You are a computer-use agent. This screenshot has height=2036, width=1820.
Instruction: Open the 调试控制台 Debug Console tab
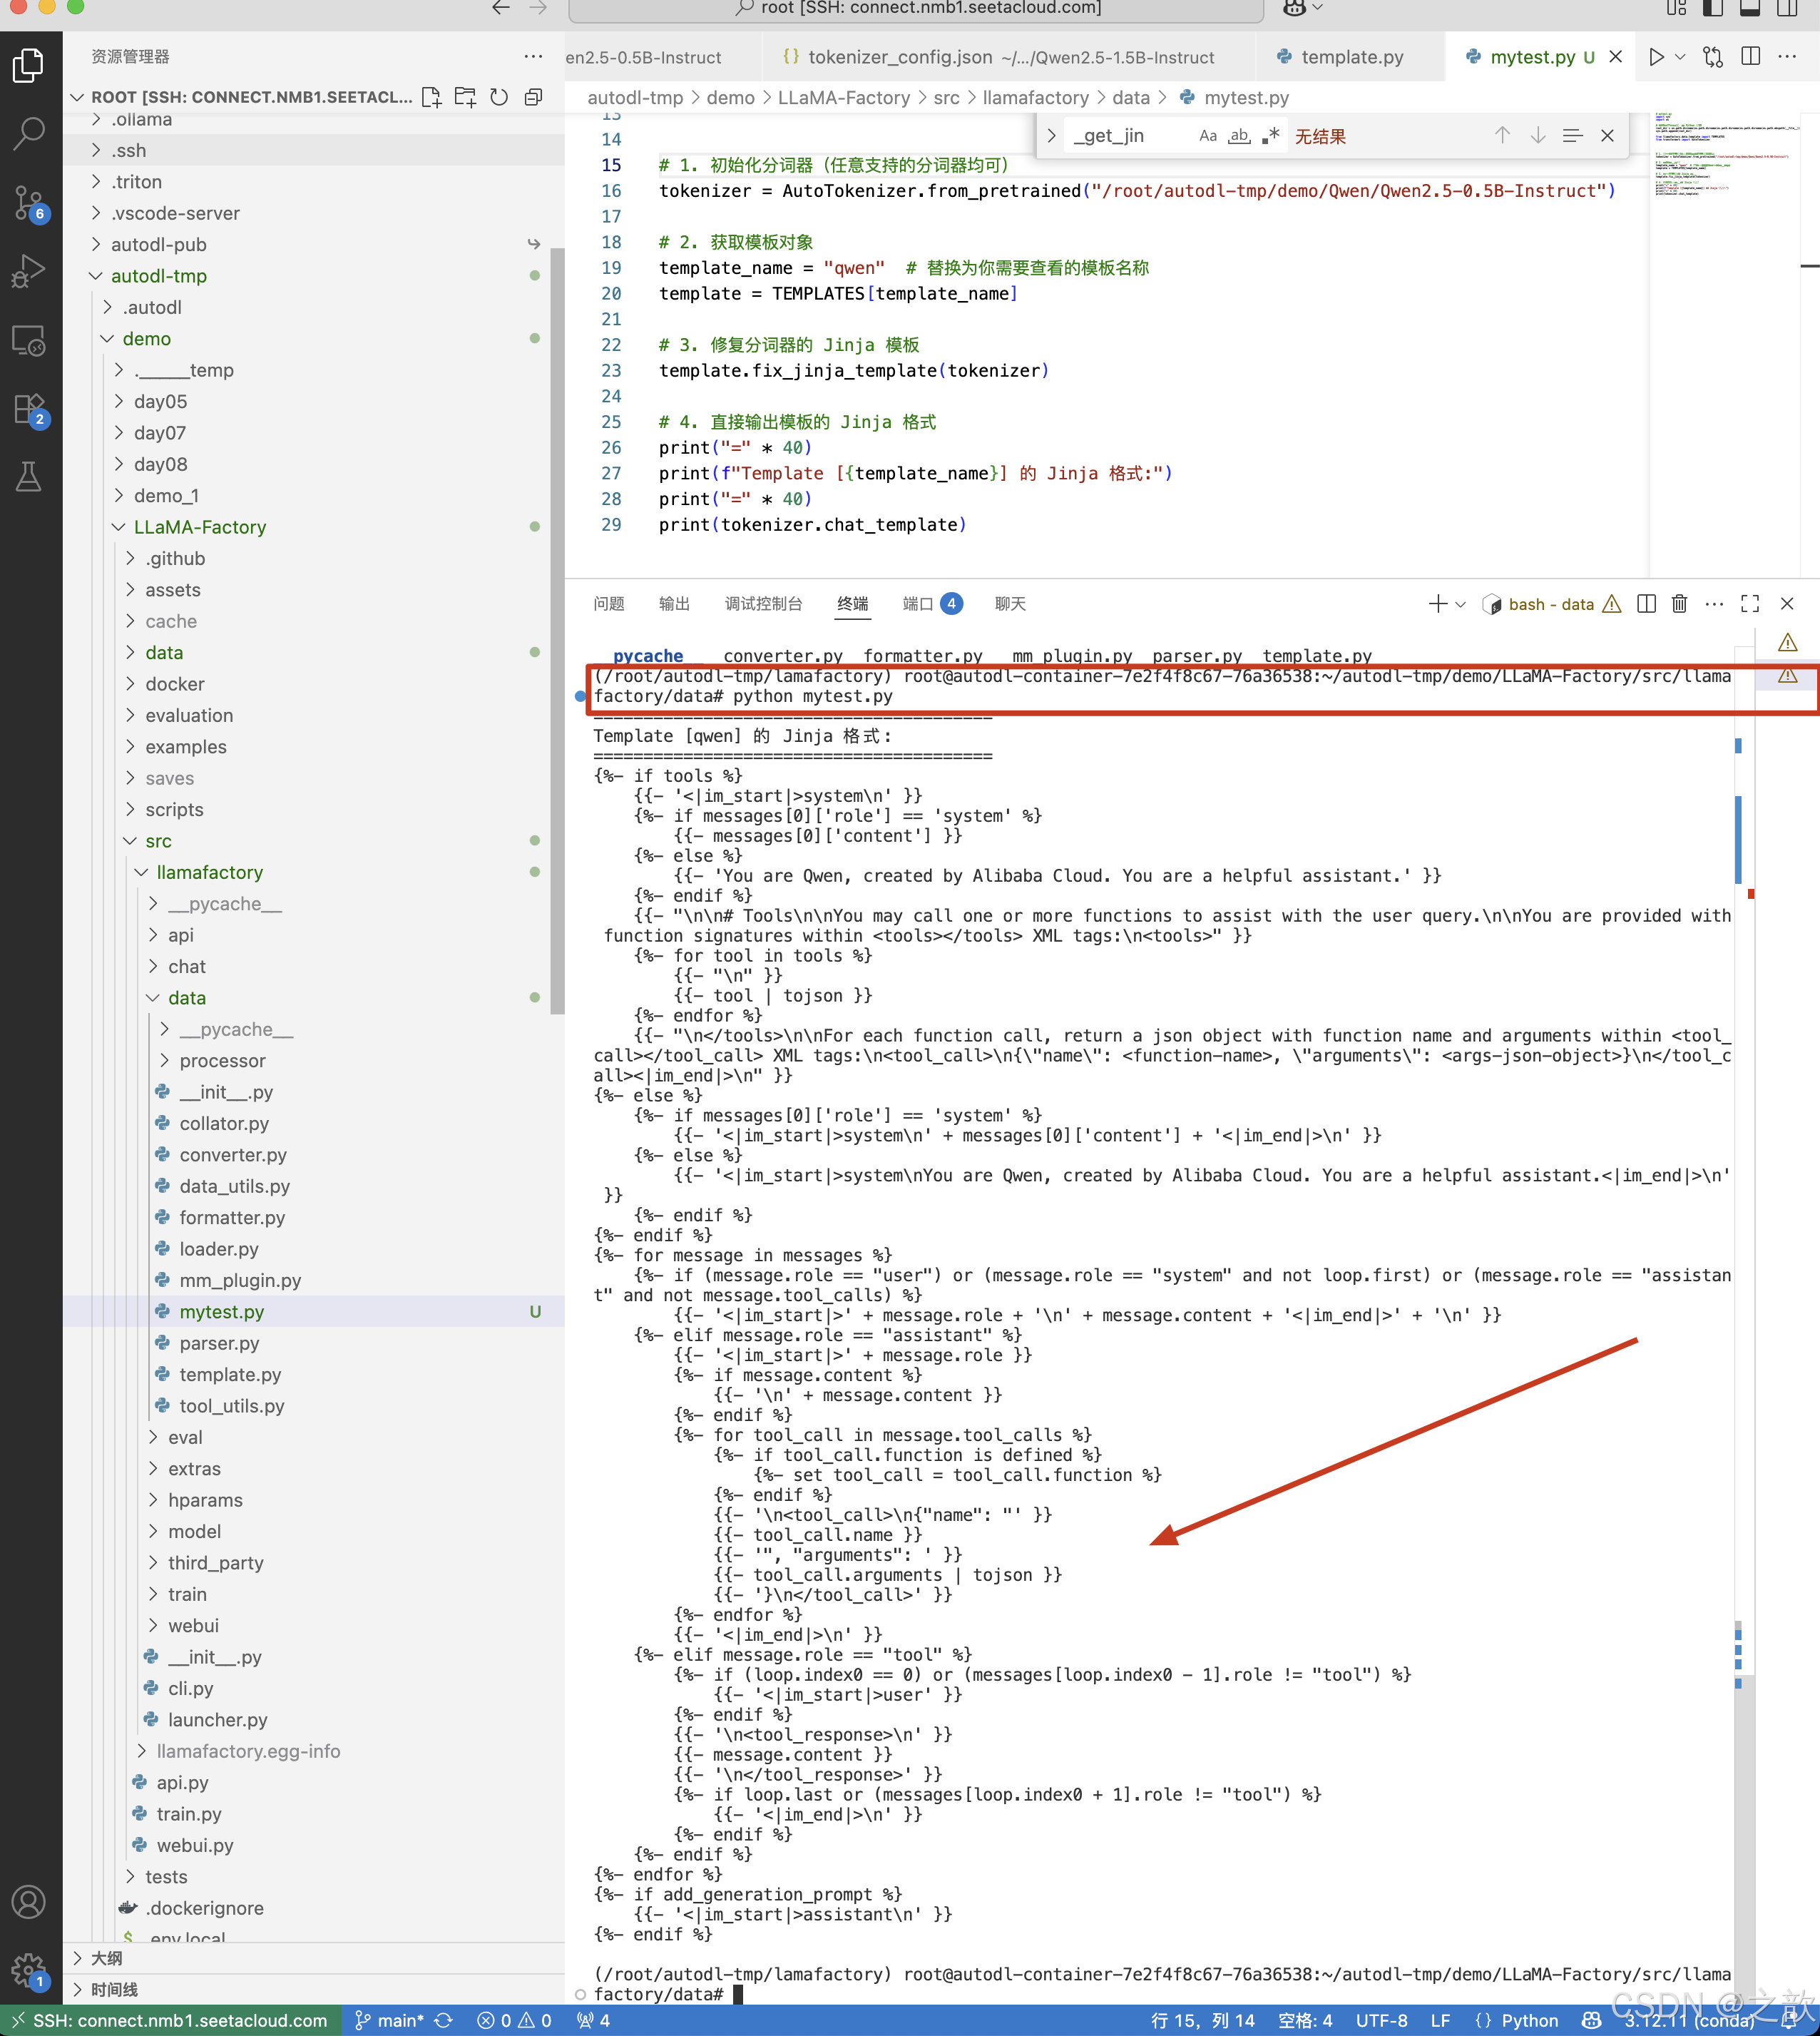point(764,604)
